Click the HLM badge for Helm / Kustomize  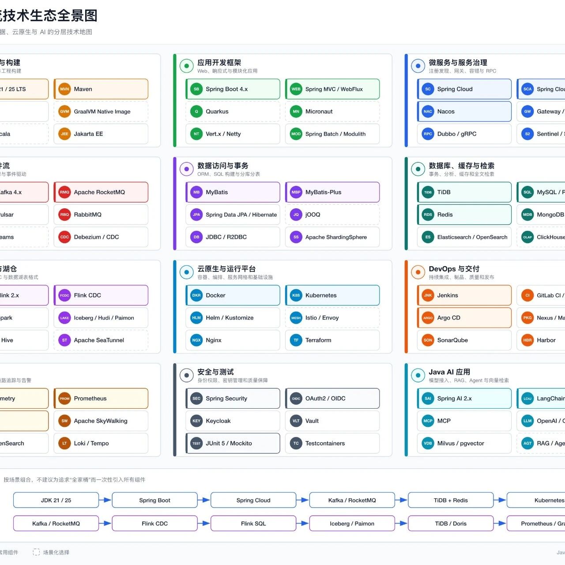(x=196, y=318)
